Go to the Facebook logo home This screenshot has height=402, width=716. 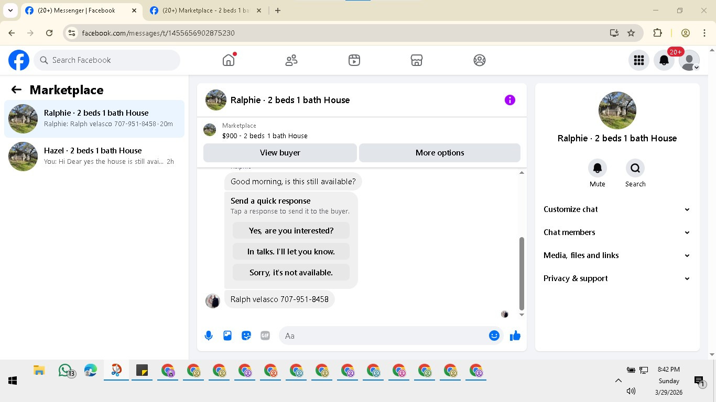pyautogui.click(x=19, y=60)
